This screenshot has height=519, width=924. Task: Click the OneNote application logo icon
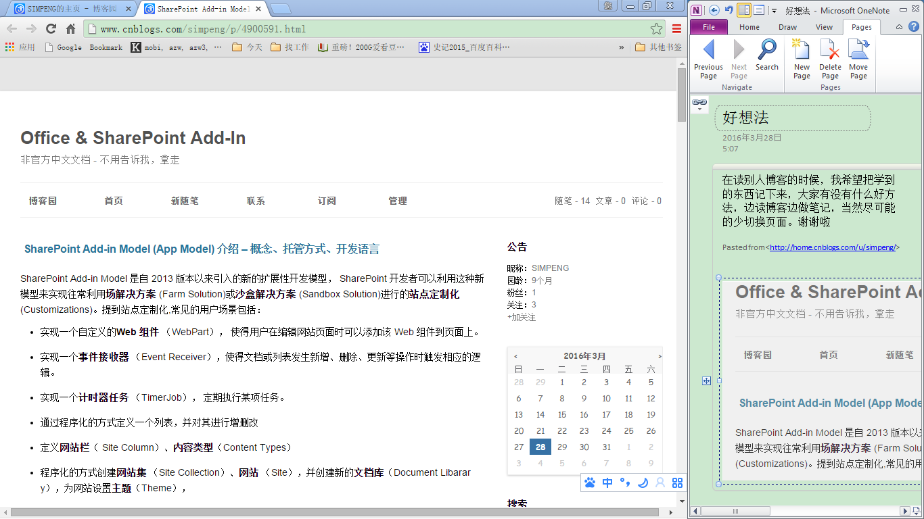pos(697,10)
